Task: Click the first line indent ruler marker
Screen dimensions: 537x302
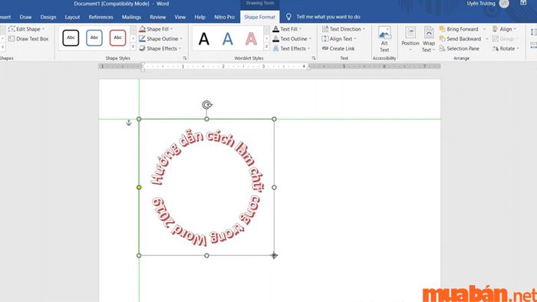Action: click(143, 64)
